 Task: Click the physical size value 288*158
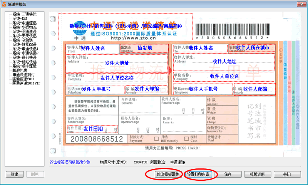tap(141, 162)
